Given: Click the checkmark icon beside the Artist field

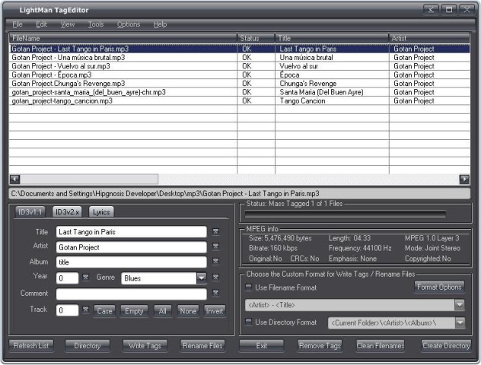Looking at the screenshot, I should click(x=215, y=246).
